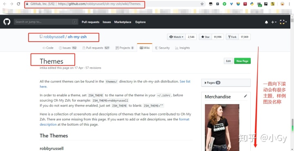View the 2,546 watchers count
Image resolution: width=294 pixels, height=151 pixels.
coord(191,37)
